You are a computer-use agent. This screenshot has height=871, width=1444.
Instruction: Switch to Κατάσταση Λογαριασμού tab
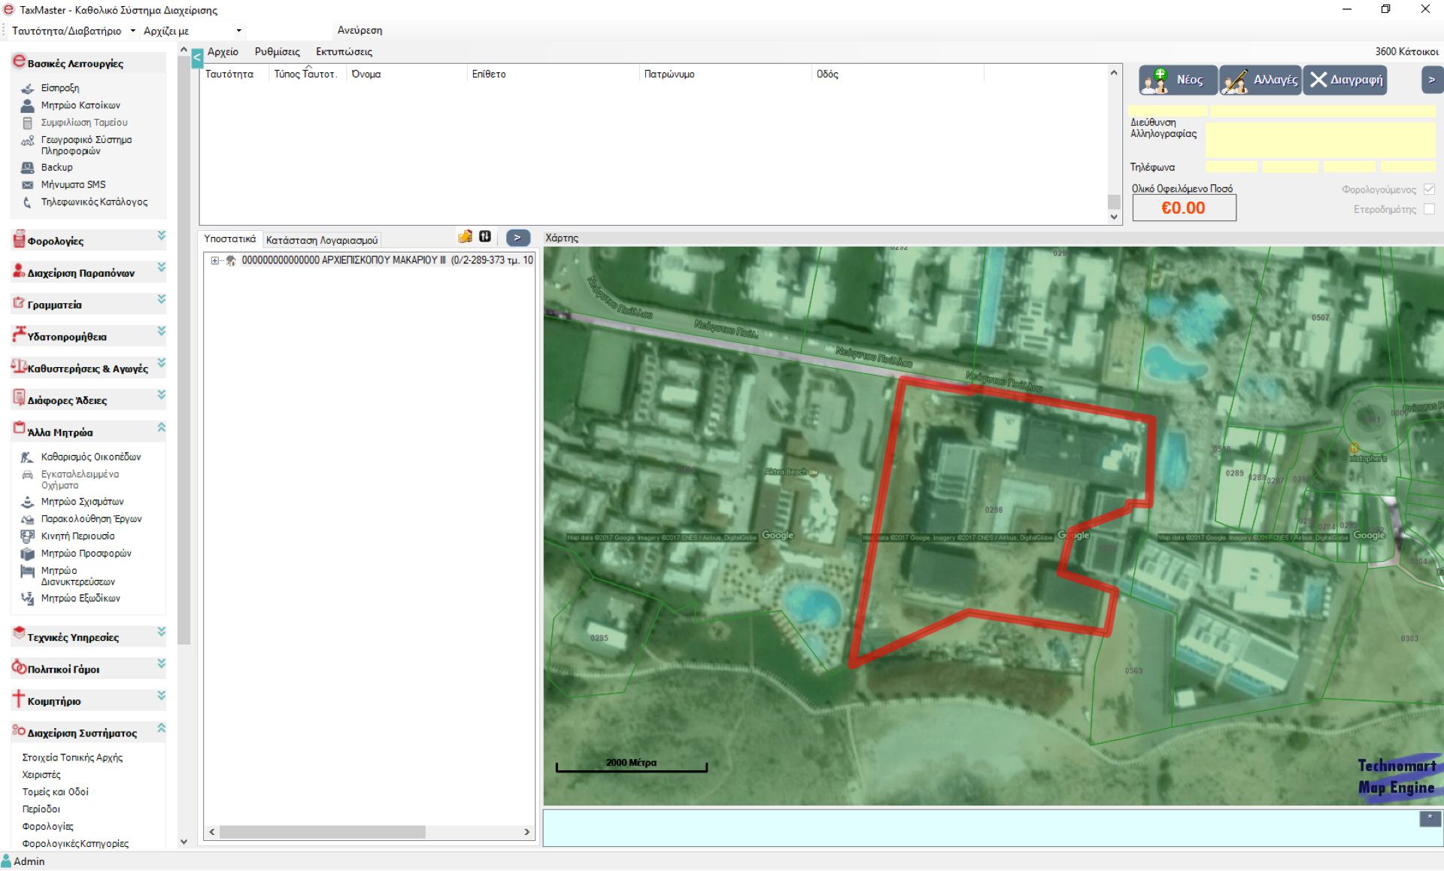point(321,240)
